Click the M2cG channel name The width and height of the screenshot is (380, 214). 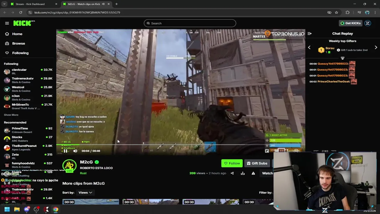pyautogui.click(x=86, y=162)
